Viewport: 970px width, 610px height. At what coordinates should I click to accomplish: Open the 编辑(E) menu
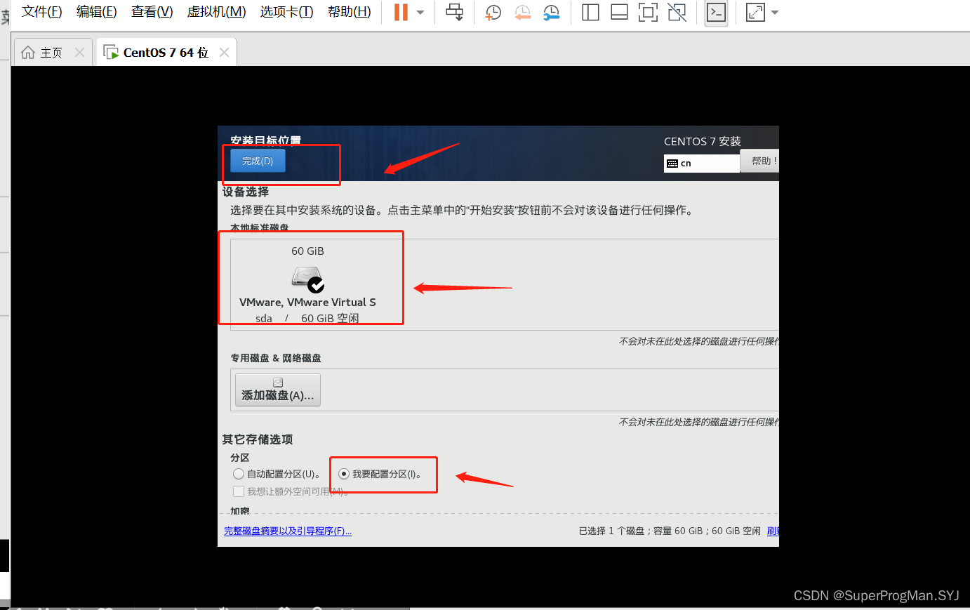96,12
